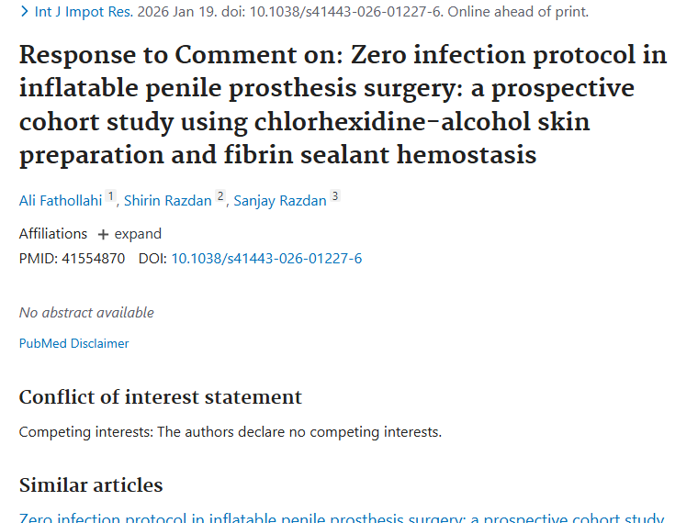The width and height of the screenshot is (698, 523).
Task: Click affiliation superscript 2 after Shirin Razdan
Action: click(220, 196)
